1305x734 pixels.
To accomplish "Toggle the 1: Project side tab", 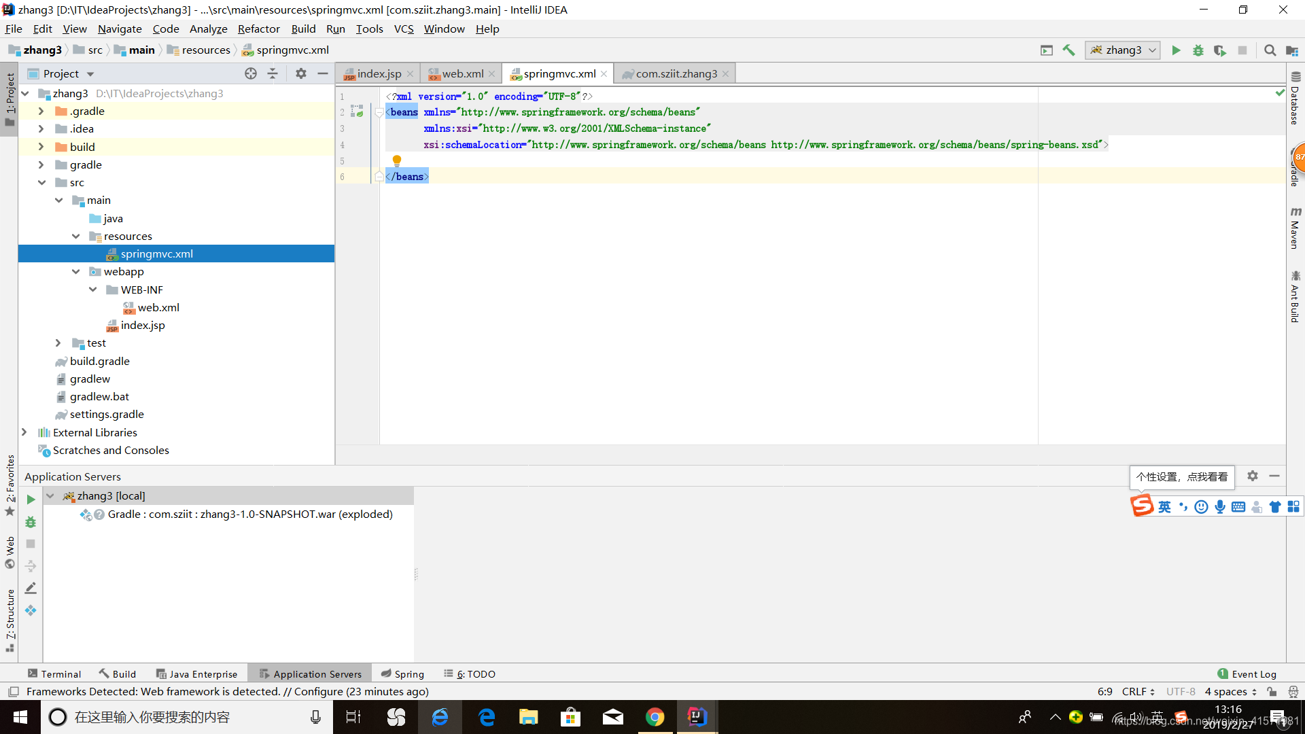I will 10,99.
